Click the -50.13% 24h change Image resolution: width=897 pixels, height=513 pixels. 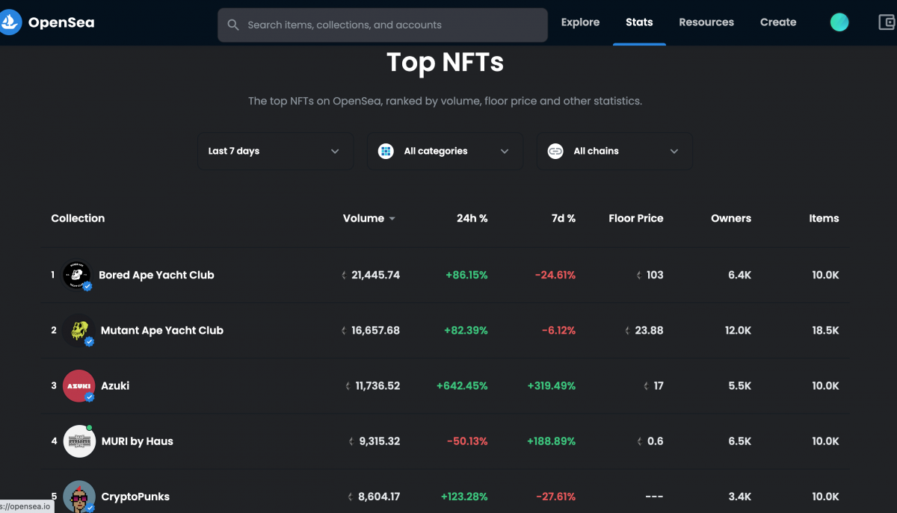467,441
